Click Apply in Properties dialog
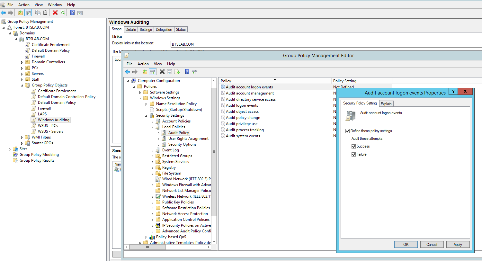The height and width of the screenshot is (261, 482). click(x=458, y=244)
